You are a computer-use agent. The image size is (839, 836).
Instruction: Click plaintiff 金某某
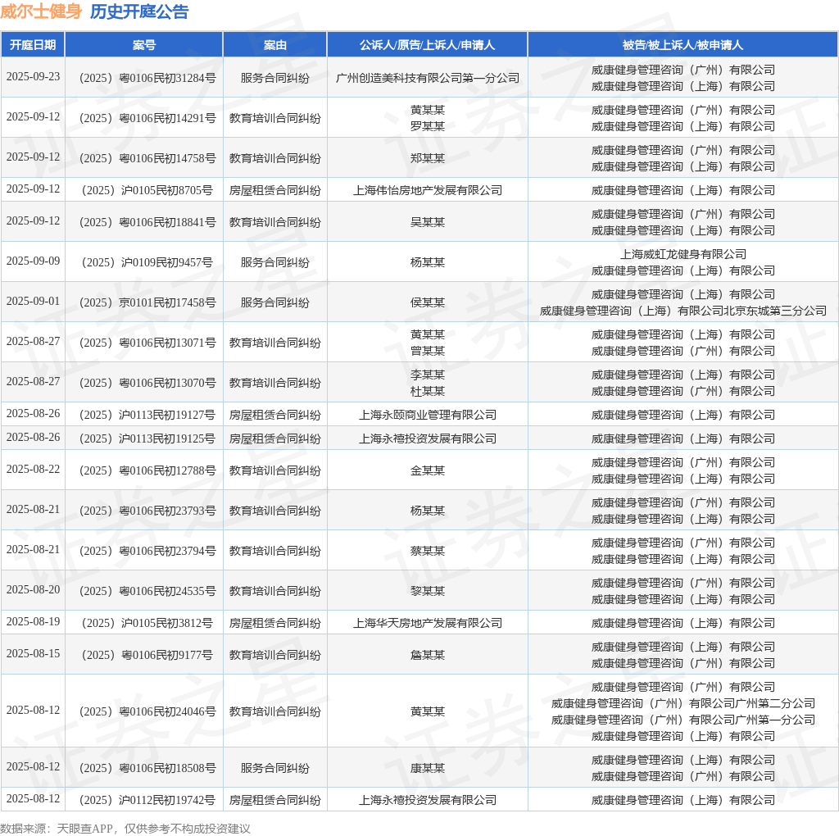428,470
